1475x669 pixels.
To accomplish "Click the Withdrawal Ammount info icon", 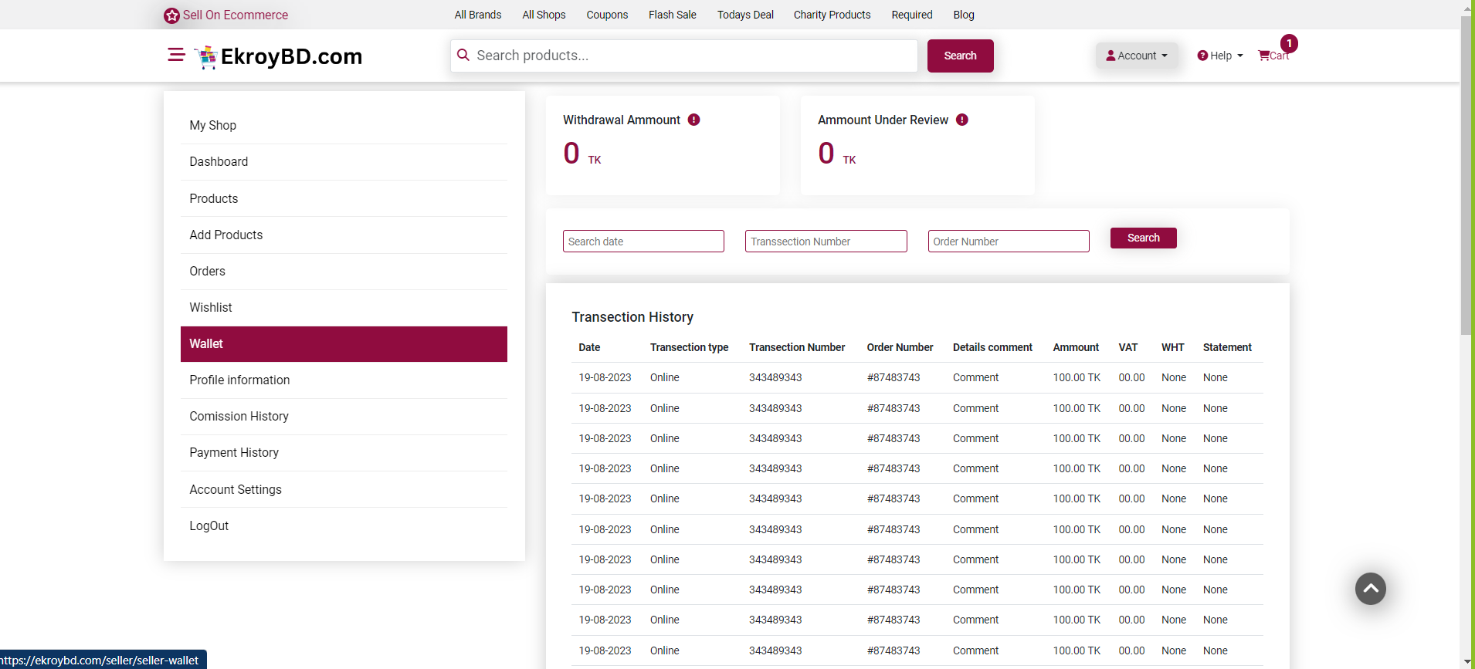I will (x=693, y=120).
